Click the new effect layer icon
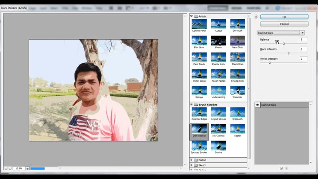The width and height of the screenshot is (318, 179). [281, 168]
